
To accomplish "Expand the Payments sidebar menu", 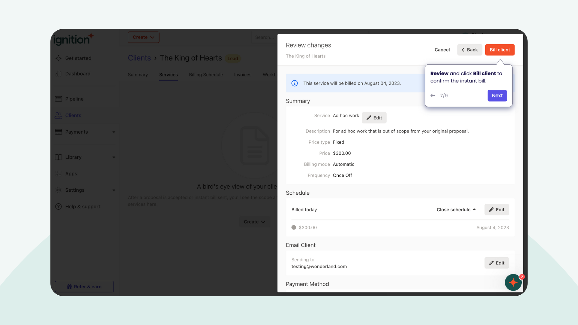I will coord(114,132).
